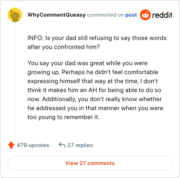Click the line starting "growing up. Perhaps"
The image size is (180, 178).
tap(93, 72)
